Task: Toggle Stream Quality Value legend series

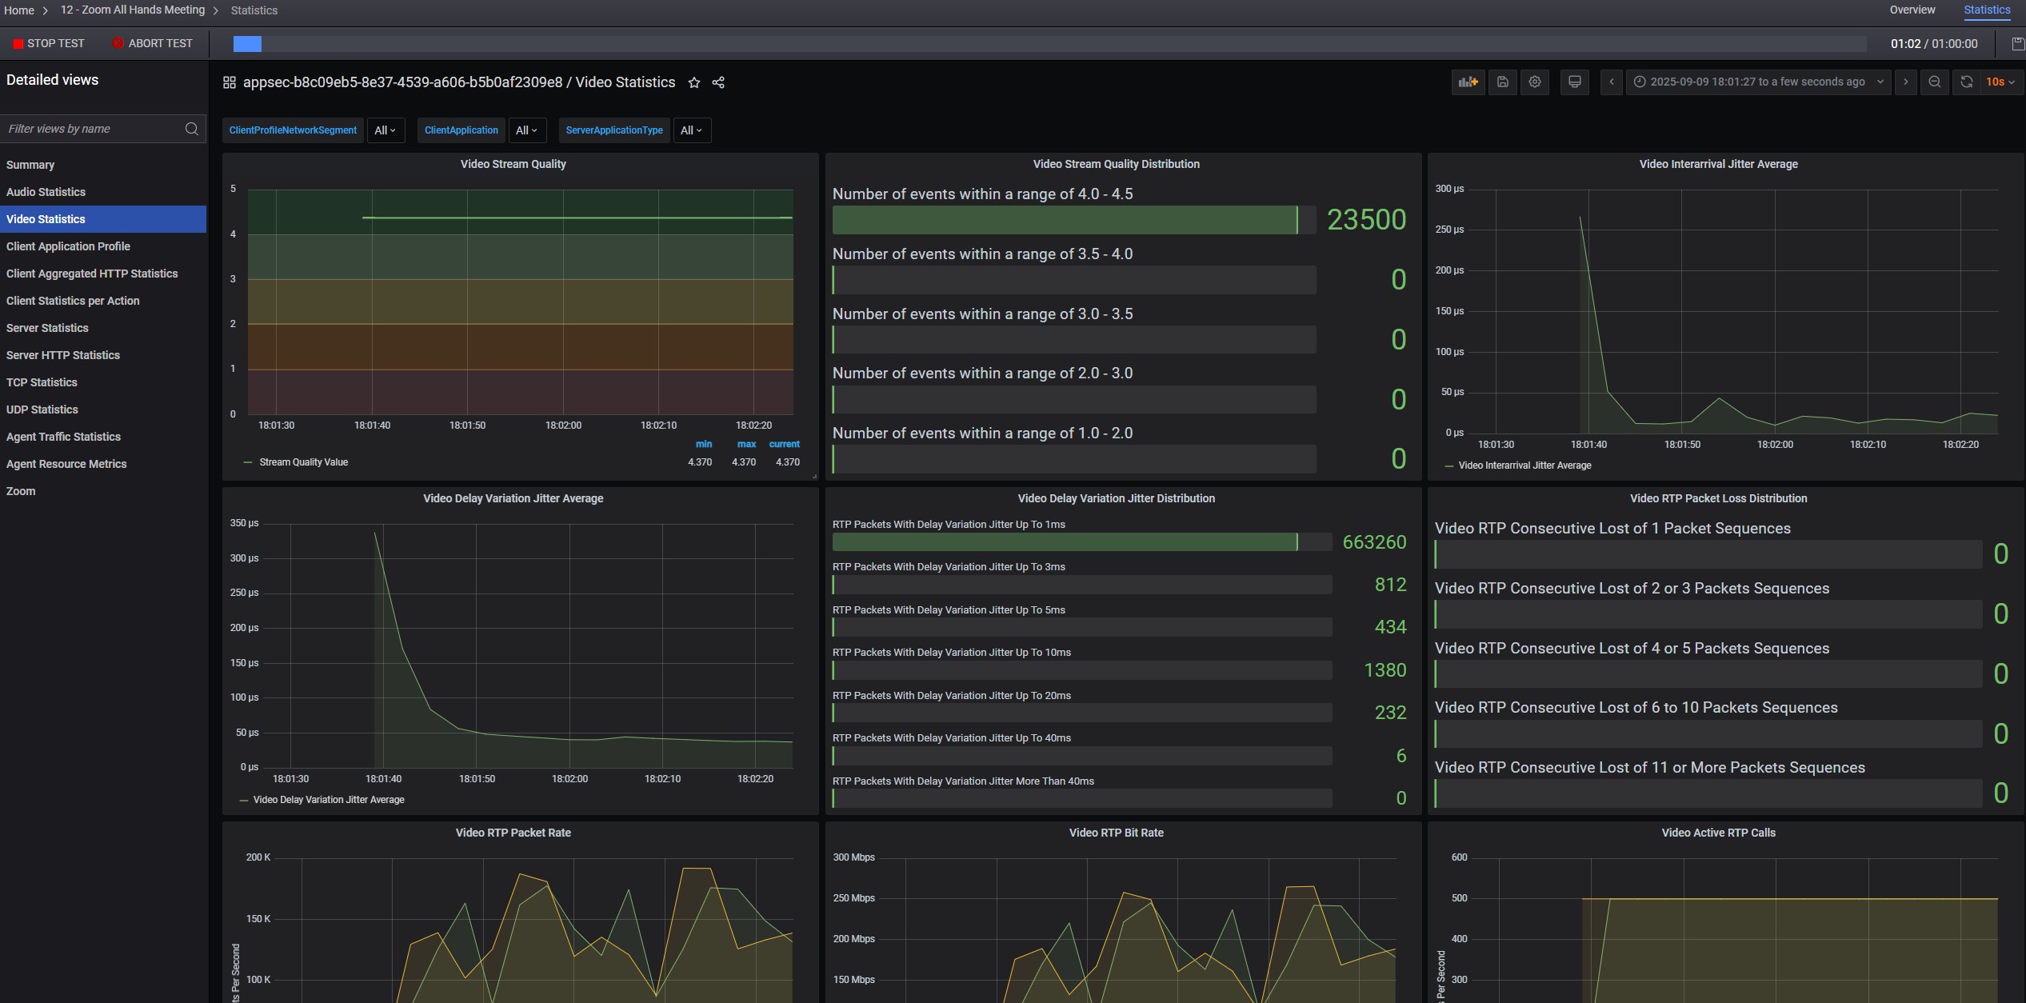Action: pos(303,462)
